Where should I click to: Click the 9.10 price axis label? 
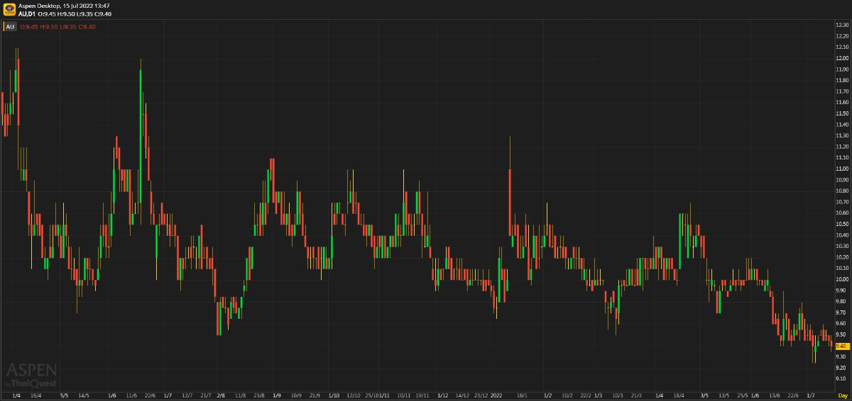click(x=842, y=379)
